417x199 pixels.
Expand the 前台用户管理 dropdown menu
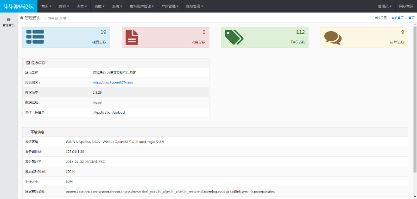point(142,6)
